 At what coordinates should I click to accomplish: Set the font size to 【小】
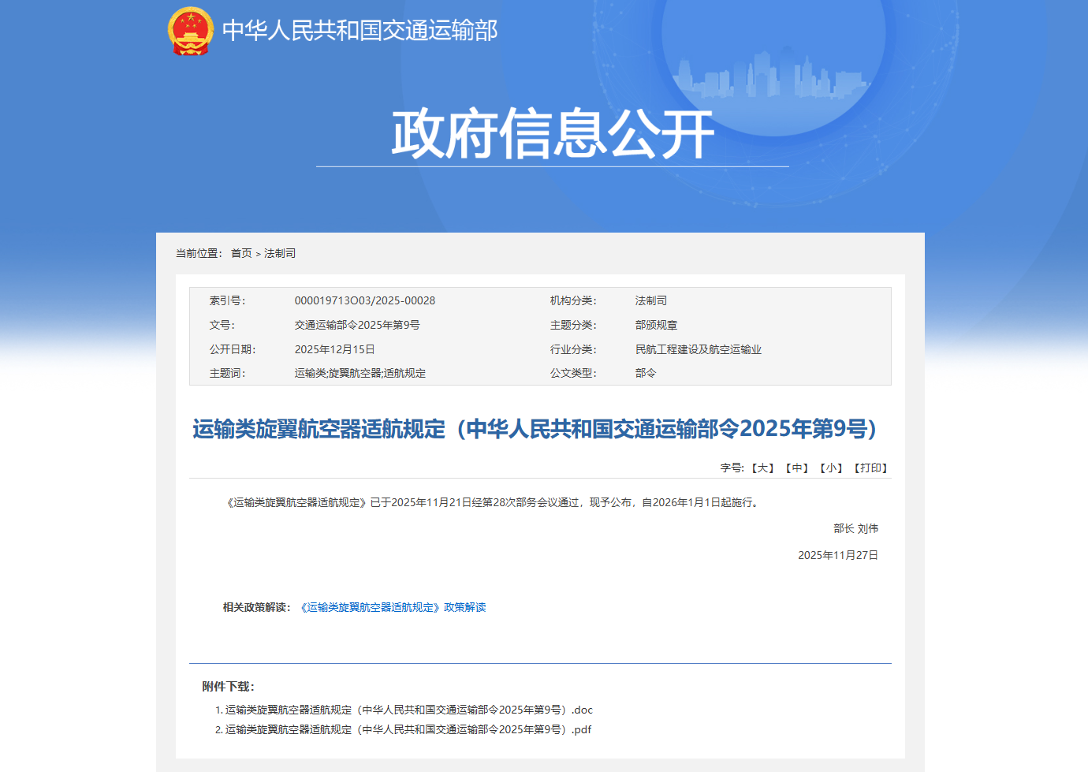pyautogui.click(x=829, y=468)
